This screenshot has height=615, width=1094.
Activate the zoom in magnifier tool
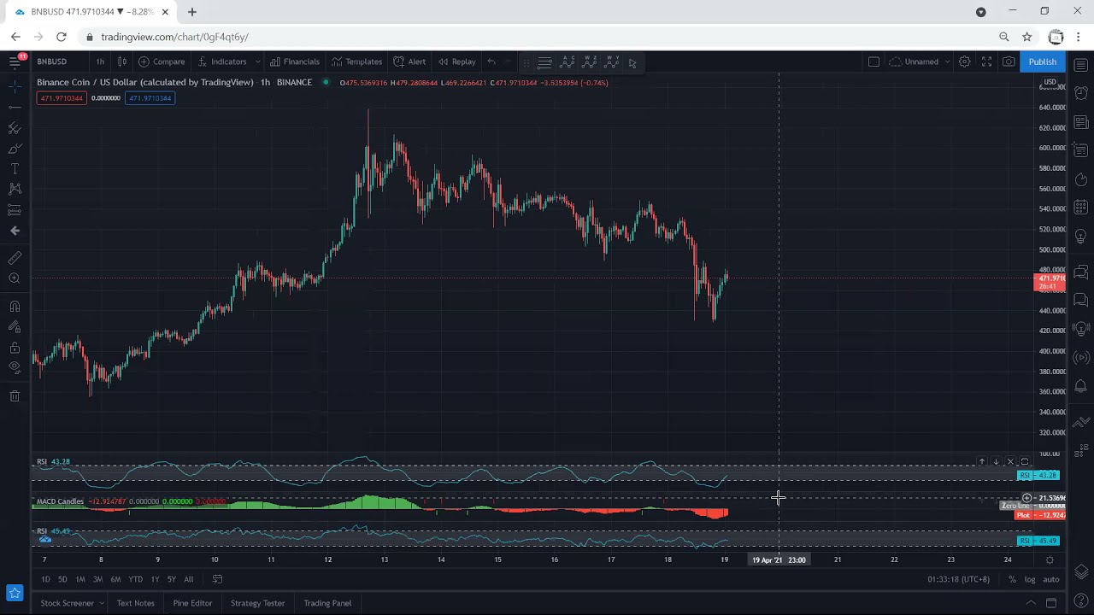pos(15,278)
